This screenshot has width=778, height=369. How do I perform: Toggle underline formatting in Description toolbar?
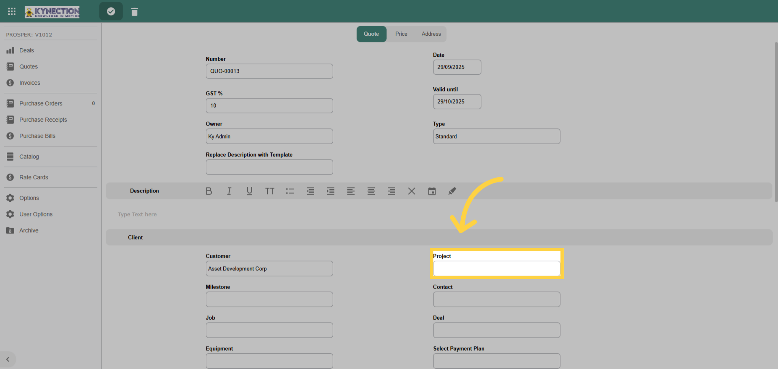click(249, 191)
